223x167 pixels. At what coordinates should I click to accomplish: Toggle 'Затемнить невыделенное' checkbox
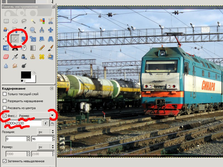(x=4, y=161)
